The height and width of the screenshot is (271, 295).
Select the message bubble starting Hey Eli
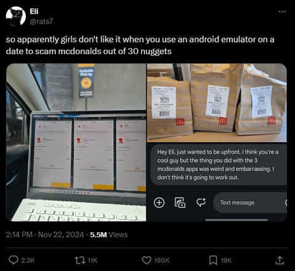click(x=218, y=164)
